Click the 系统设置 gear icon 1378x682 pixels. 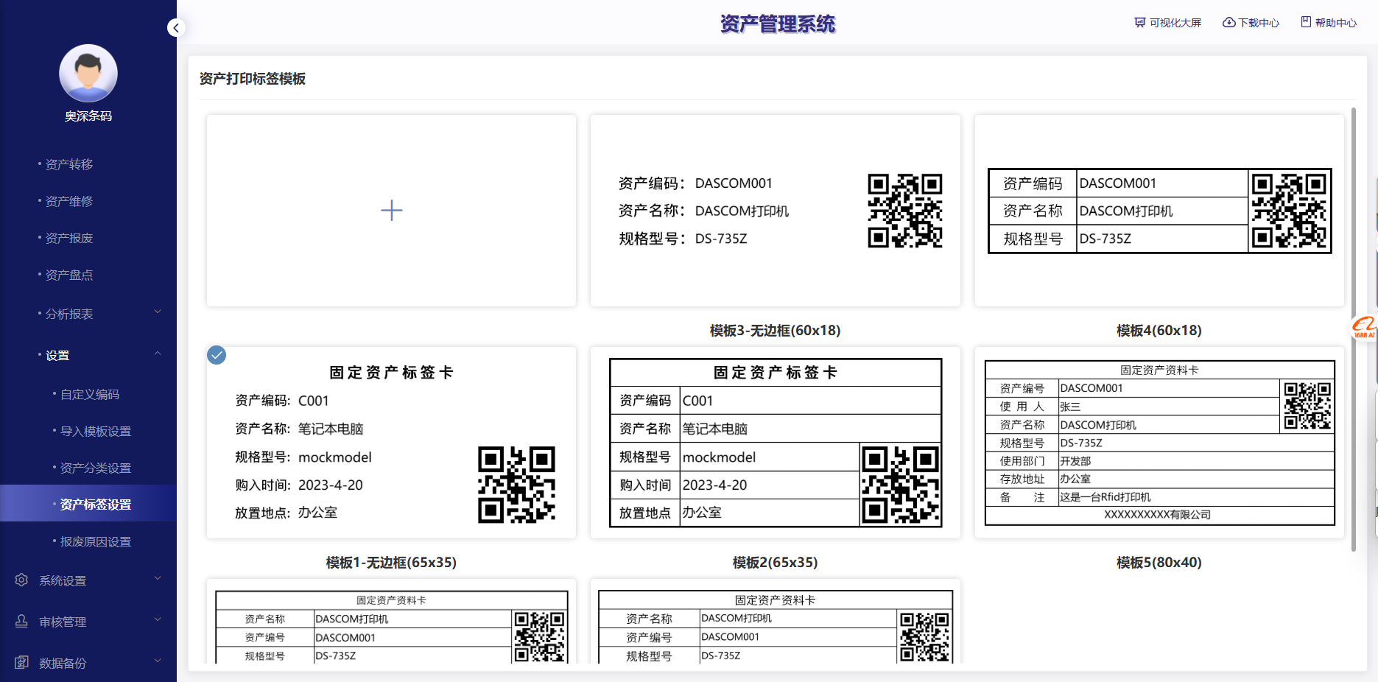22,580
